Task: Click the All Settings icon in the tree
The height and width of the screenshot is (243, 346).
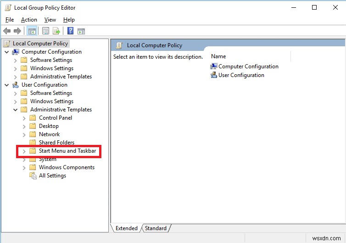Action: tap(33, 176)
